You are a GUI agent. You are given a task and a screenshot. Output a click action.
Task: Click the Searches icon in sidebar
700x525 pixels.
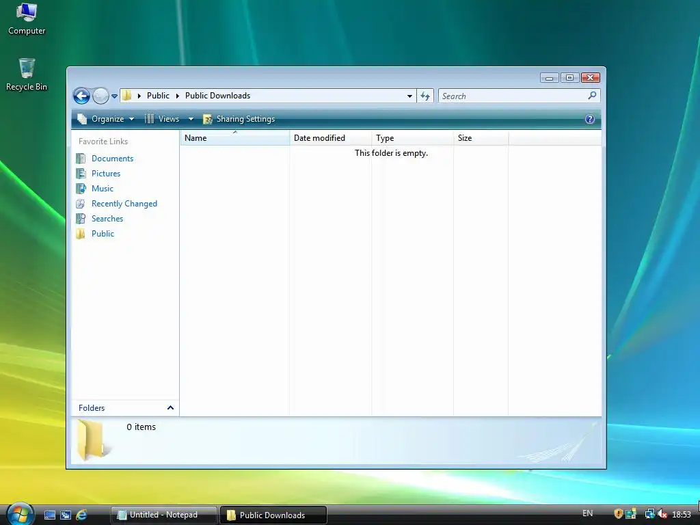click(x=81, y=219)
